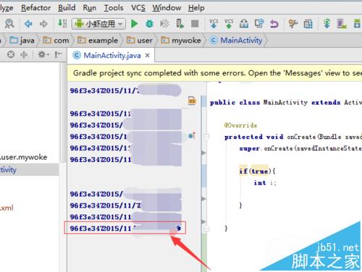Open the Project Structure icon

click(x=308, y=24)
